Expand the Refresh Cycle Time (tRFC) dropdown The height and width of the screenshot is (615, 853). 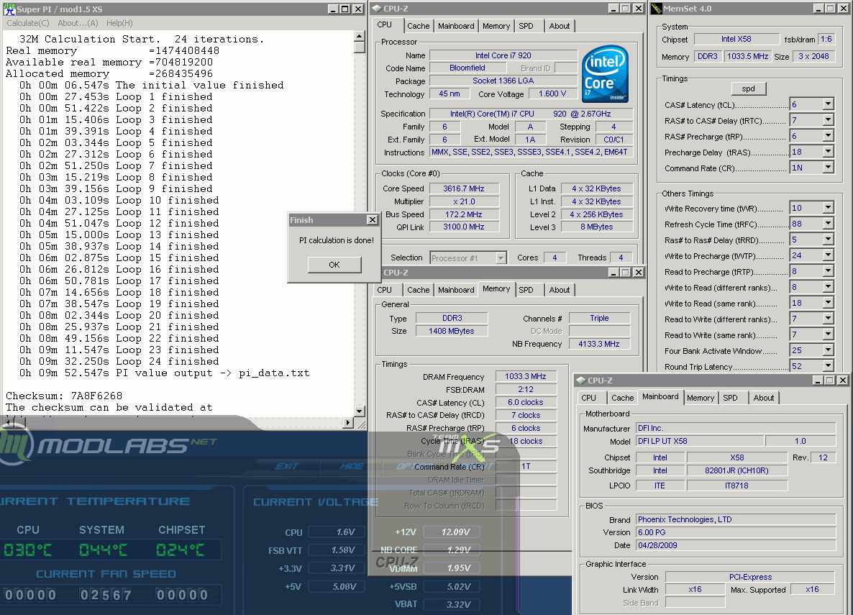click(x=828, y=224)
